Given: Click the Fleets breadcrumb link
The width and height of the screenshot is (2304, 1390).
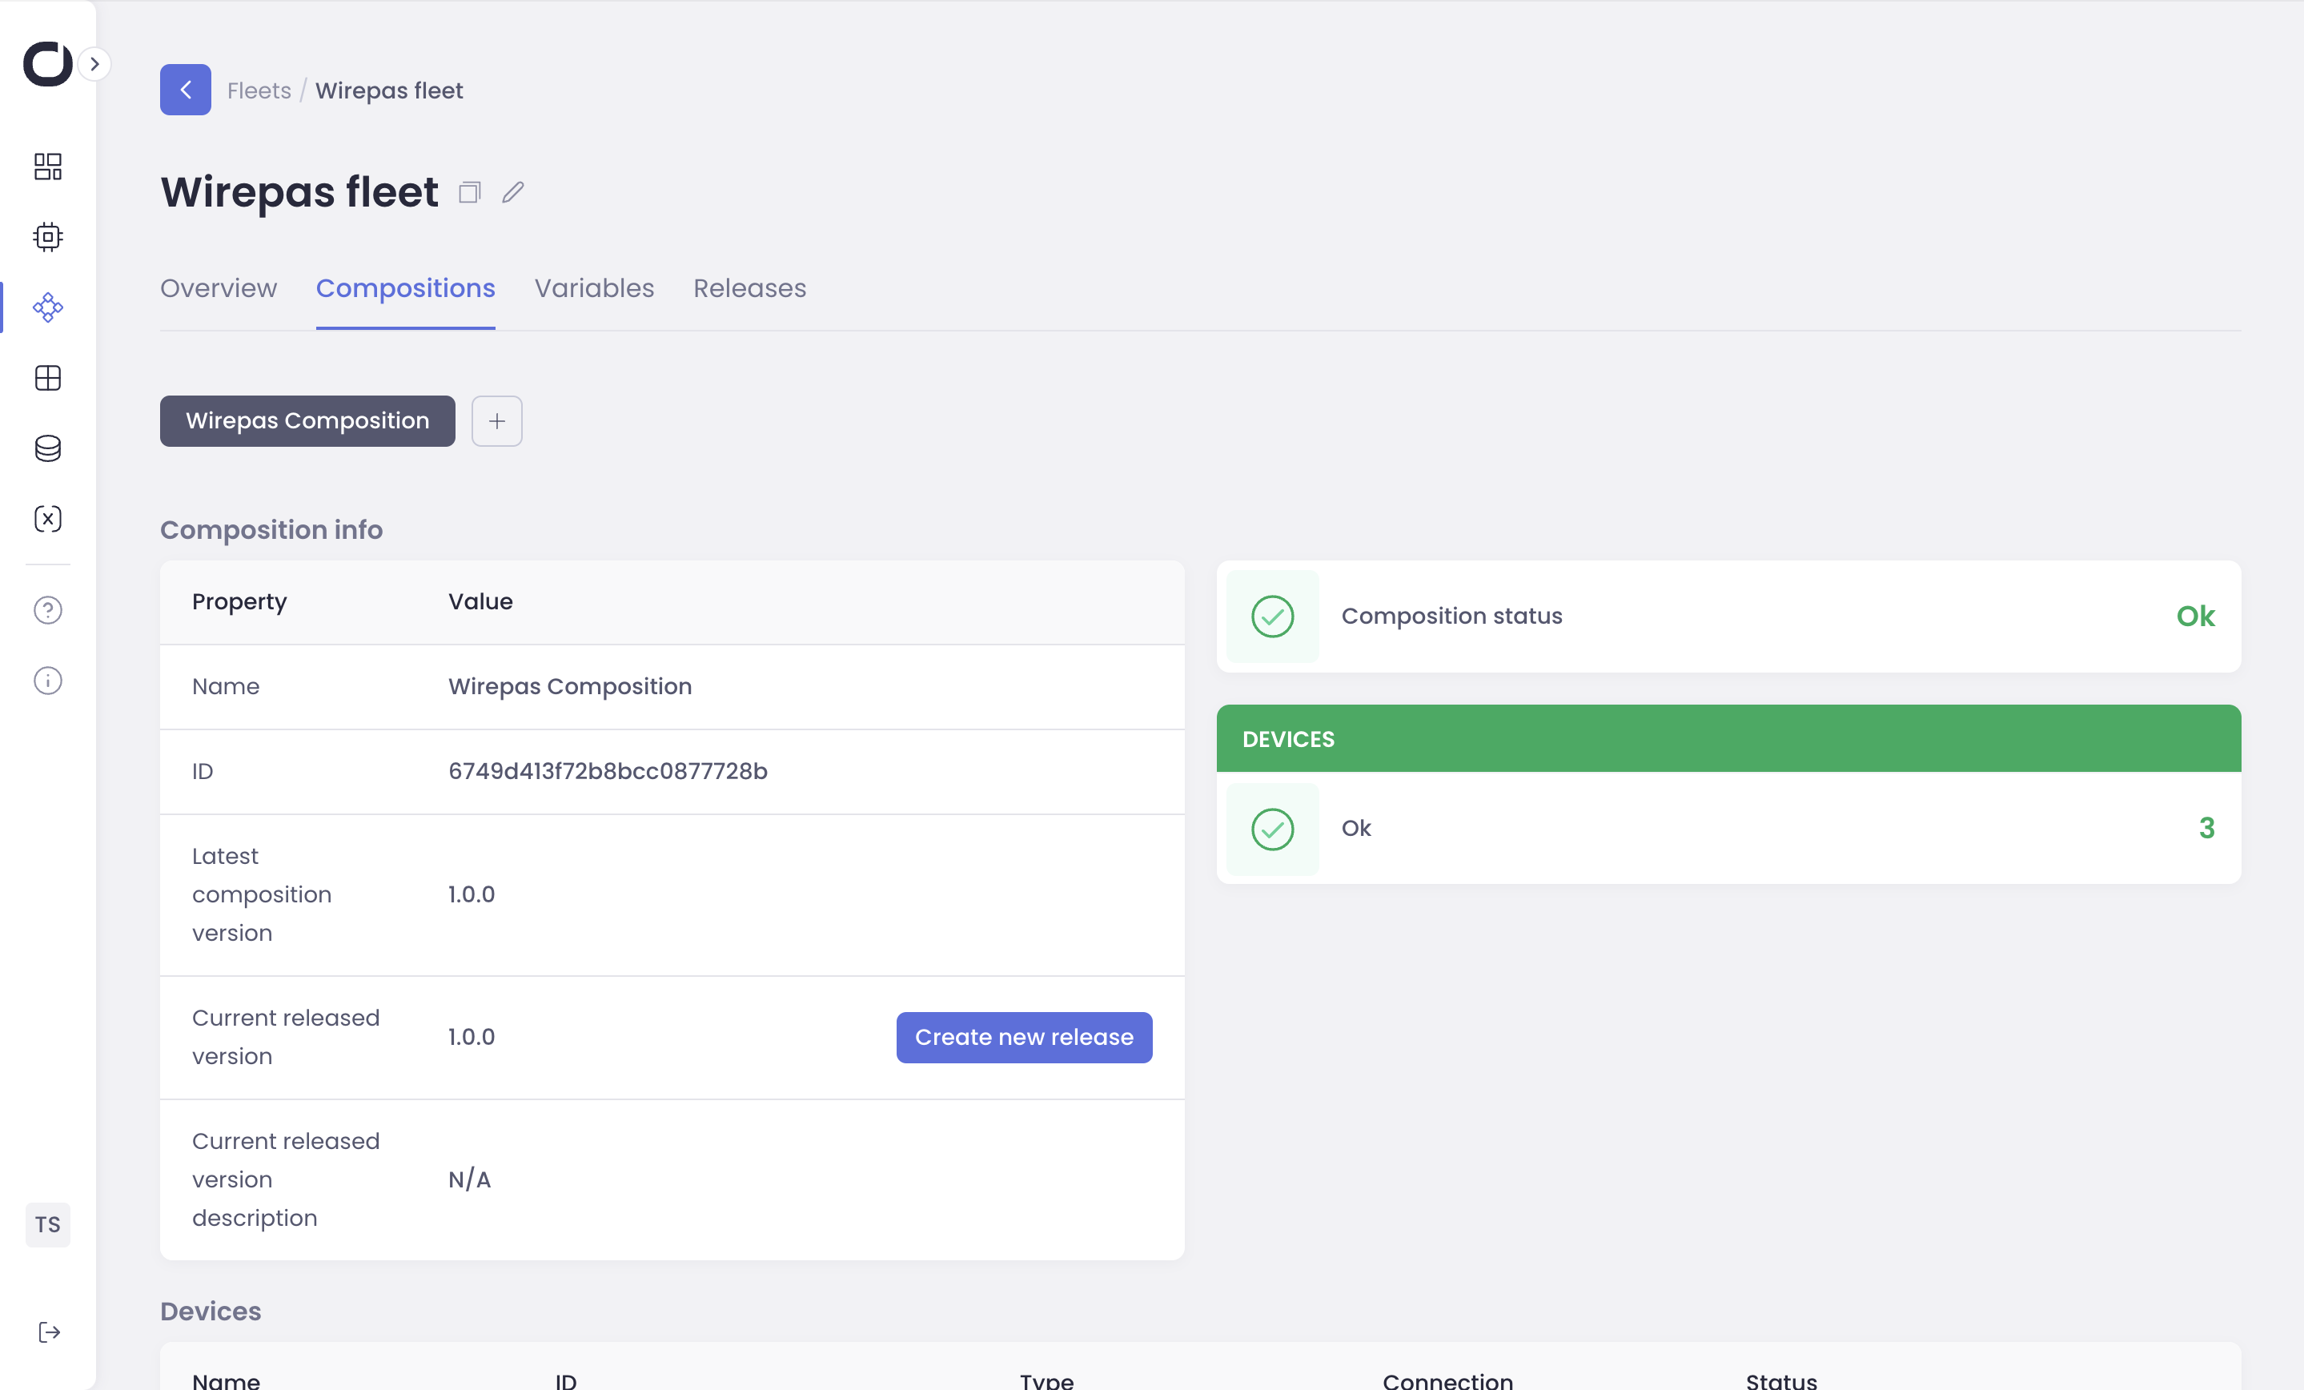Looking at the screenshot, I should point(259,90).
